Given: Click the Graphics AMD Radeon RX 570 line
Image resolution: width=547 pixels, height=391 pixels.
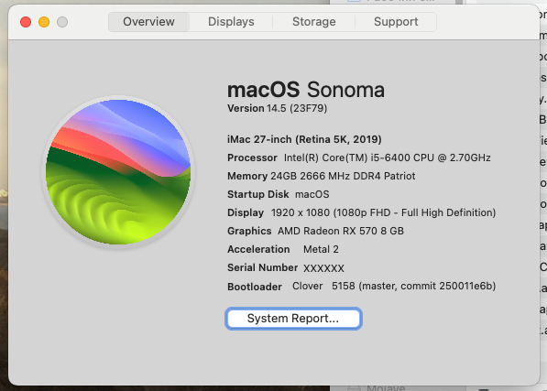Looking at the screenshot, I should [315, 231].
